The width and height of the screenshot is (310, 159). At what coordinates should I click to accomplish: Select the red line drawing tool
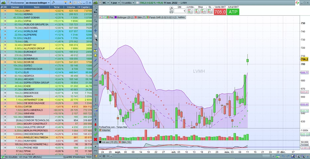[x=96, y=75]
